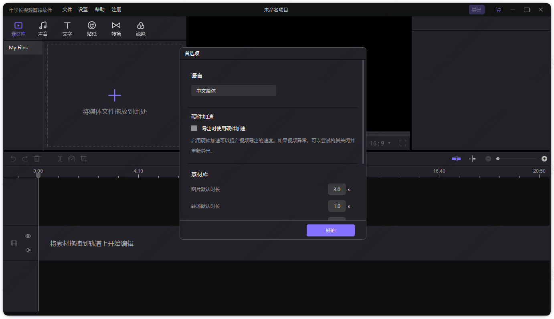Click the 硬件加速 section heading
This screenshot has height=319, width=554.
click(x=202, y=117)
